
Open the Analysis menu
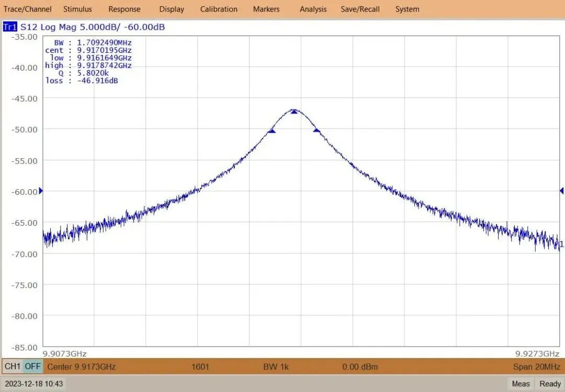[313, 9]
